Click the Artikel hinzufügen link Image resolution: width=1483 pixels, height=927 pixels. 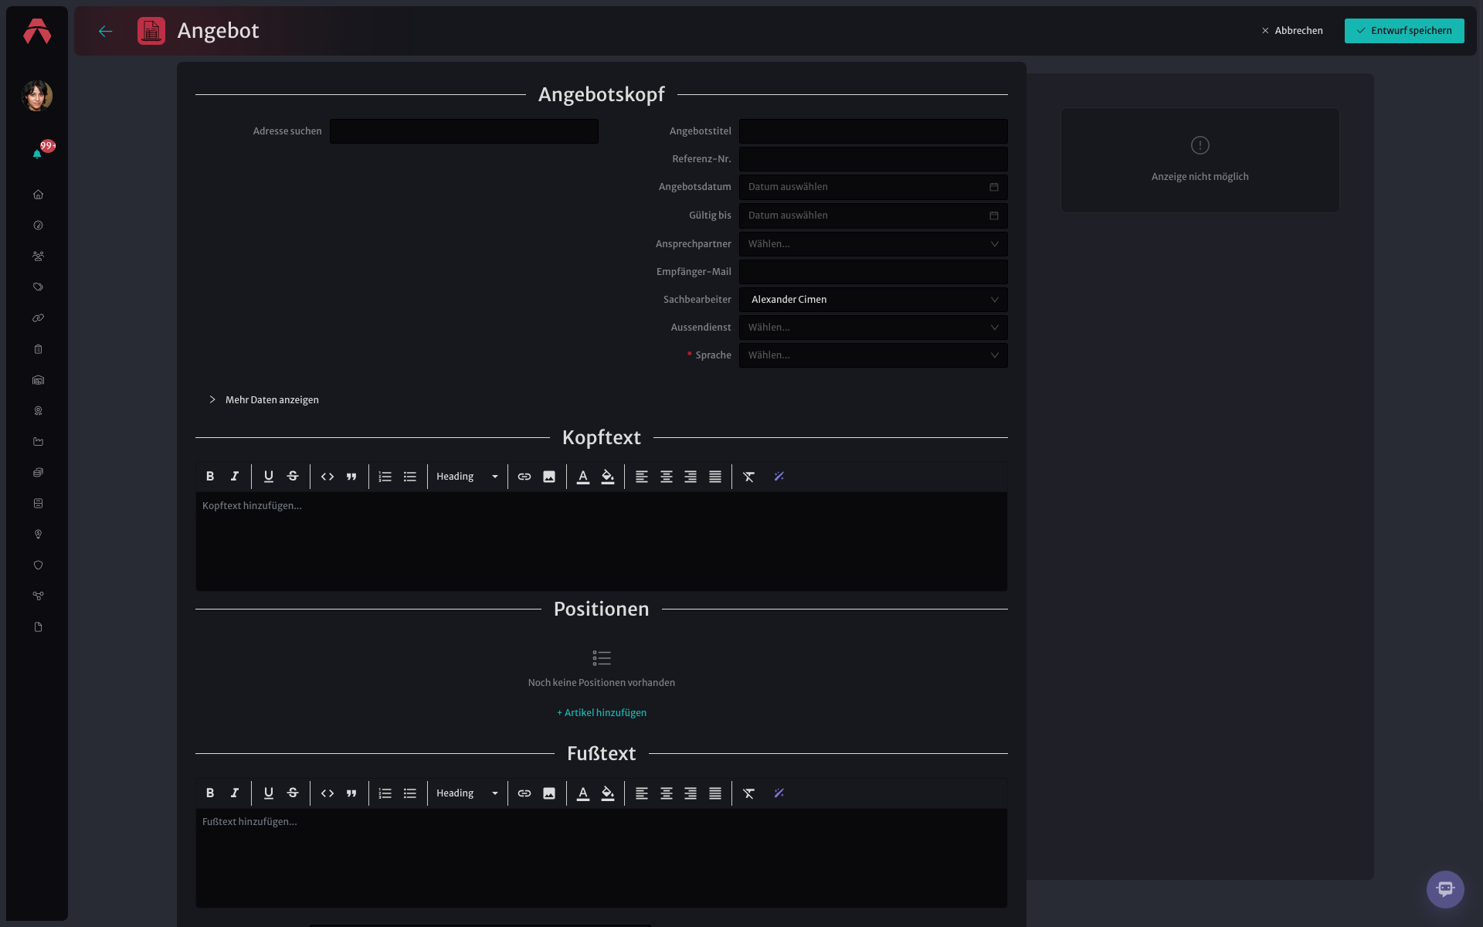(602, 713)
